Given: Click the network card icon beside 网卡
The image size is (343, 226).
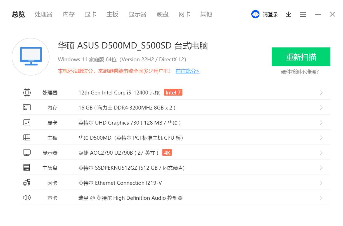Looking at the screenshot, I should point(27,183).
